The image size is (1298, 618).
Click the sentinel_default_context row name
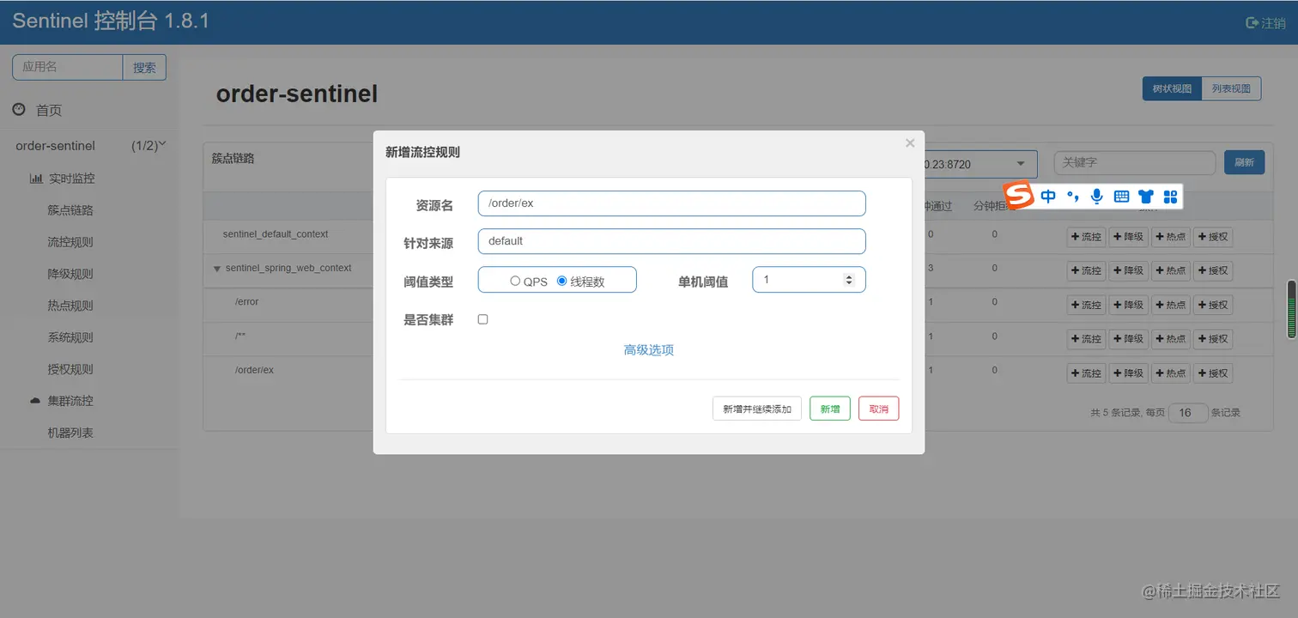pos(276,233)
